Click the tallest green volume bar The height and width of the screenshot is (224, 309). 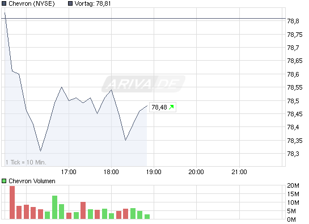(x=55, y=207)
